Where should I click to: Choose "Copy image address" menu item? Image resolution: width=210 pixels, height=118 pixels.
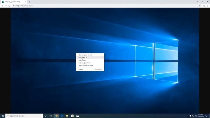point(90,63)
